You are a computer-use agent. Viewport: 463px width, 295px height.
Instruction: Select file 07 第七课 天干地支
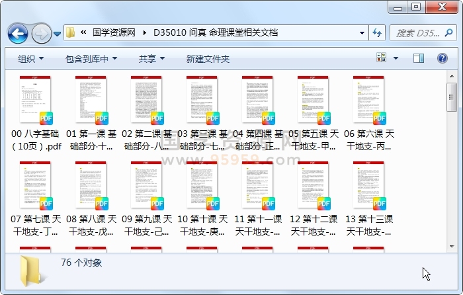click(x=36, y=199)
